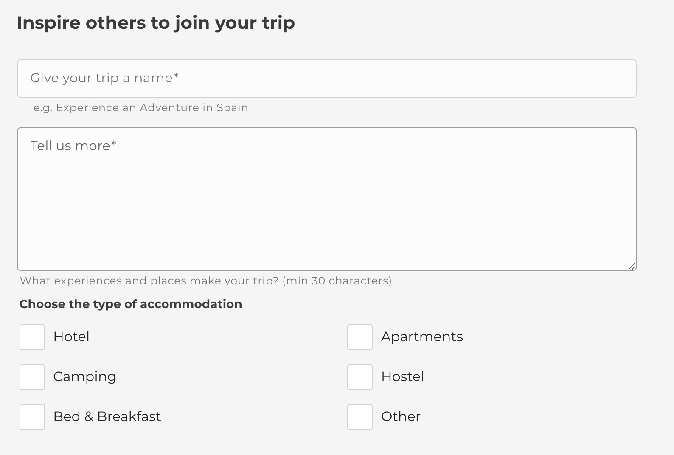Click the 'Other' label text
Viewport: 674px width, 455px height.
(401, 417)
